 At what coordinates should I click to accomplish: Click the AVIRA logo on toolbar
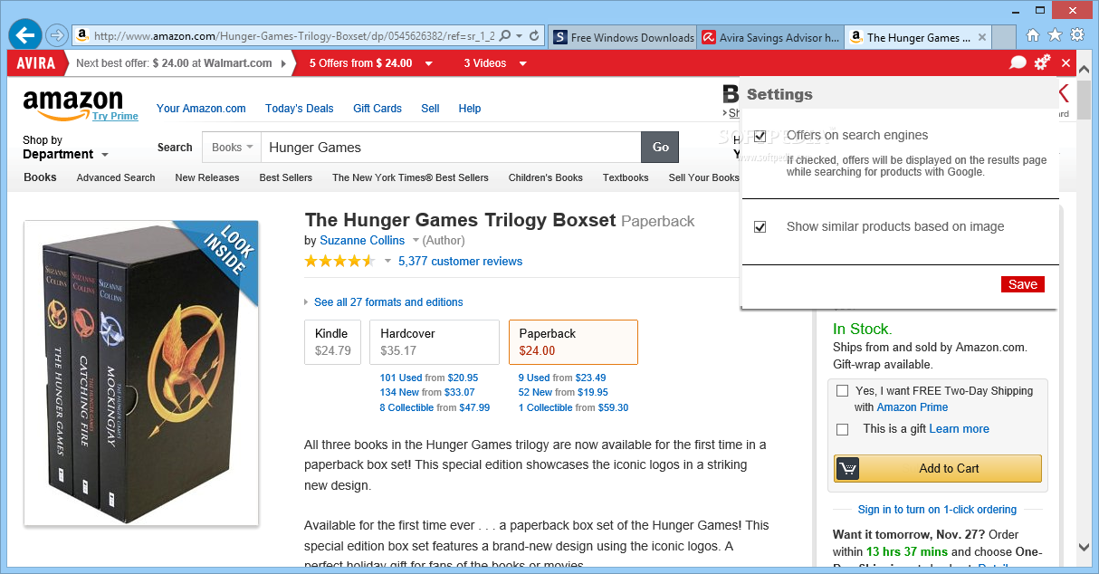(36, 63)
